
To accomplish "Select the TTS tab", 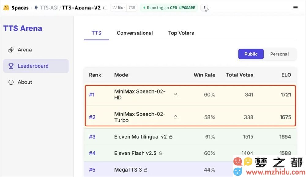I will [96, 33].
